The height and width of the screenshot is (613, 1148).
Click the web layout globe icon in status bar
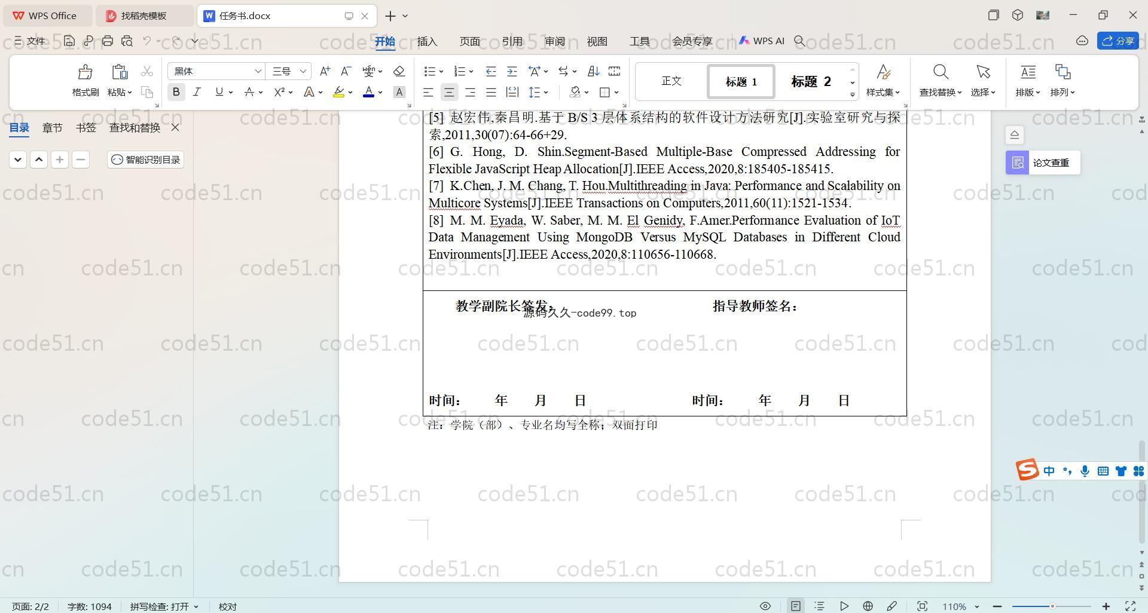pyautogui.click(x=868, y=606)
